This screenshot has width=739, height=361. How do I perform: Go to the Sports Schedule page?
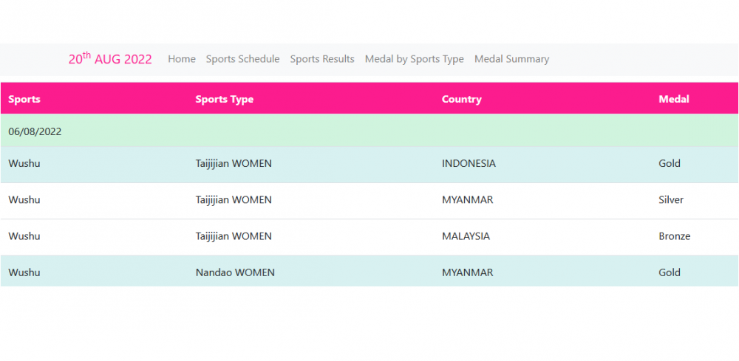point(242,59)
